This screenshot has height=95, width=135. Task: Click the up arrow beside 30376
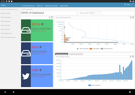point(42,24)
